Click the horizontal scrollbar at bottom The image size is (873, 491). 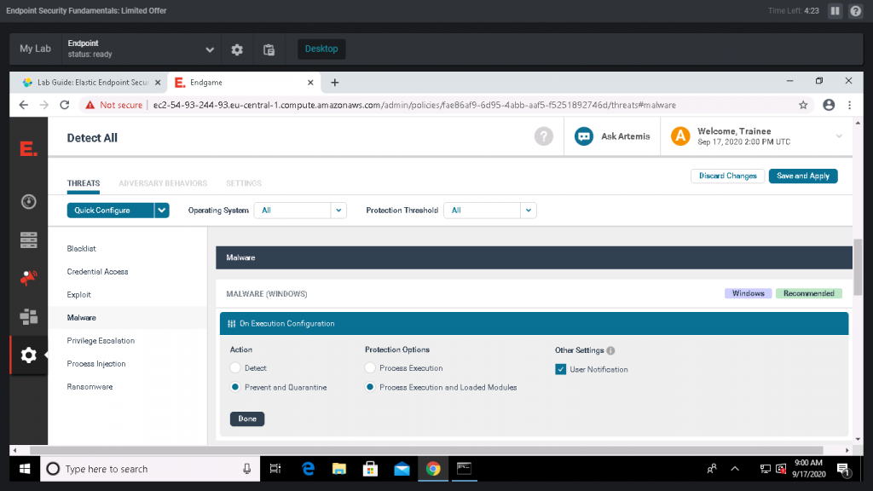(426, 450)
